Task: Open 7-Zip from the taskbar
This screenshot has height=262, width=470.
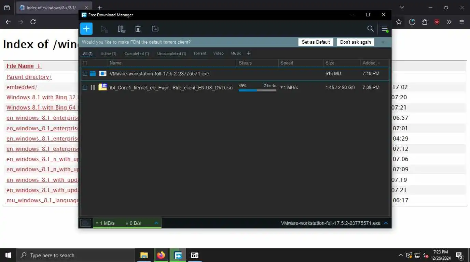Action: [195, 255]
